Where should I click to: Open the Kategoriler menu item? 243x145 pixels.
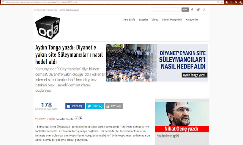point(192,19)
